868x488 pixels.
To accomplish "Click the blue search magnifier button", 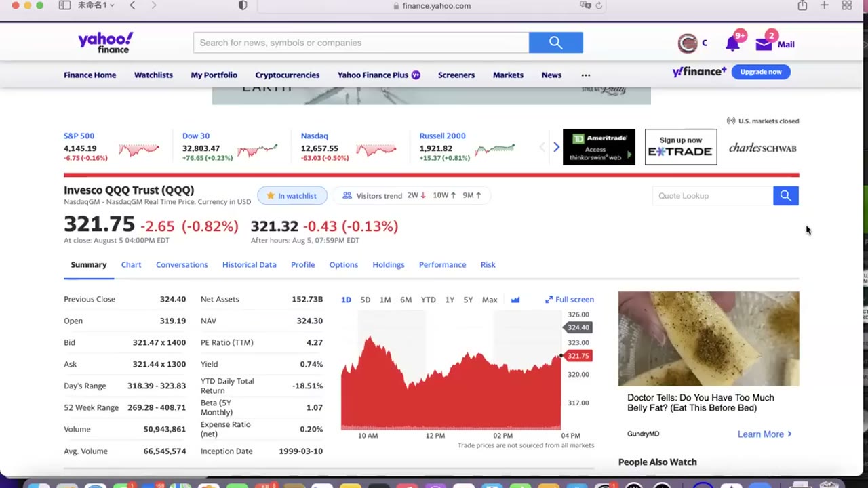I will (555, 43).
